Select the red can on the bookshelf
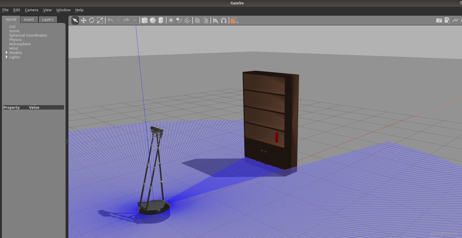 click(277, 137)
